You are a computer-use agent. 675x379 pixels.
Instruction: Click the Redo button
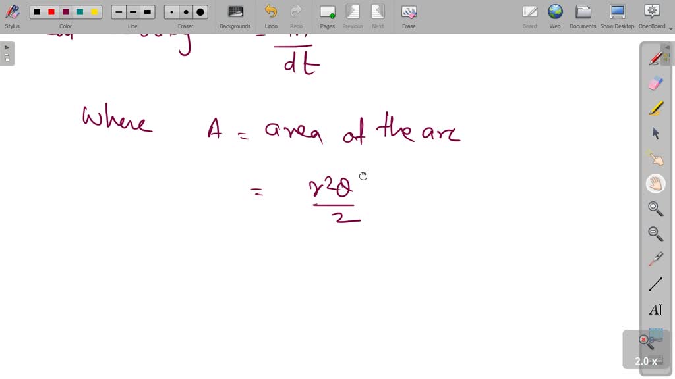tap(296, 16)
